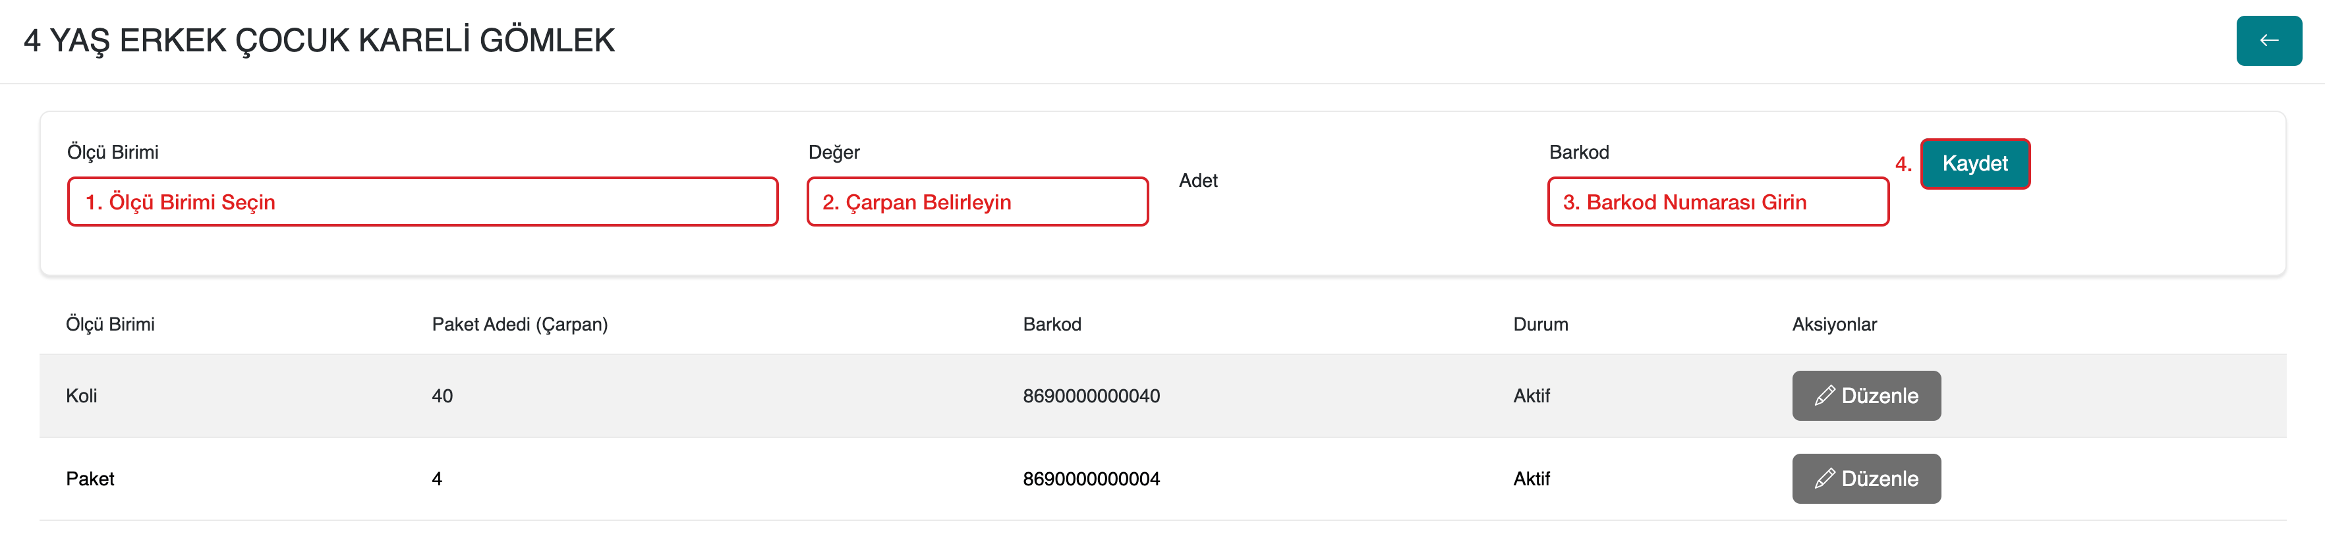2325x540 pixels.
Task: Click the Aktif status of Koli row
Action: point(1531,396)
